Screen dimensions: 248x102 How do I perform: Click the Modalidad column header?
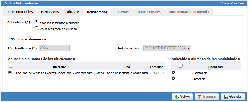pos(215,67)
